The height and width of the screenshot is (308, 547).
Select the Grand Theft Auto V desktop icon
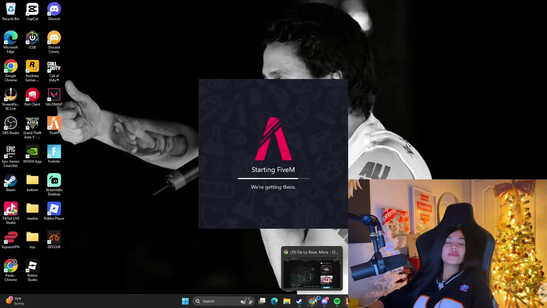pyautogui.click(x=32, y=127)
